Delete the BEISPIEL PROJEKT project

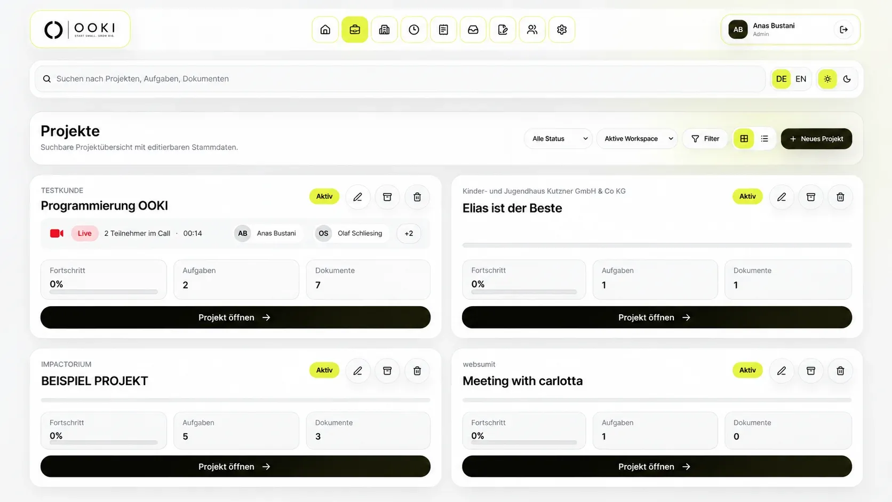417,371
